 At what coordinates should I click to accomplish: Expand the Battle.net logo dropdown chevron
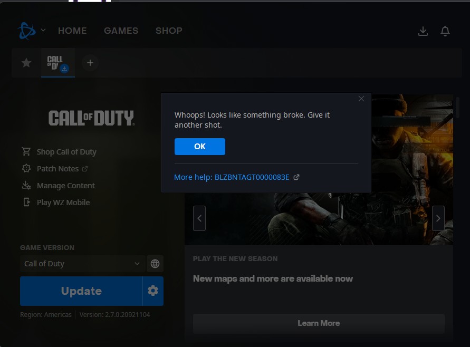point(43,30)
